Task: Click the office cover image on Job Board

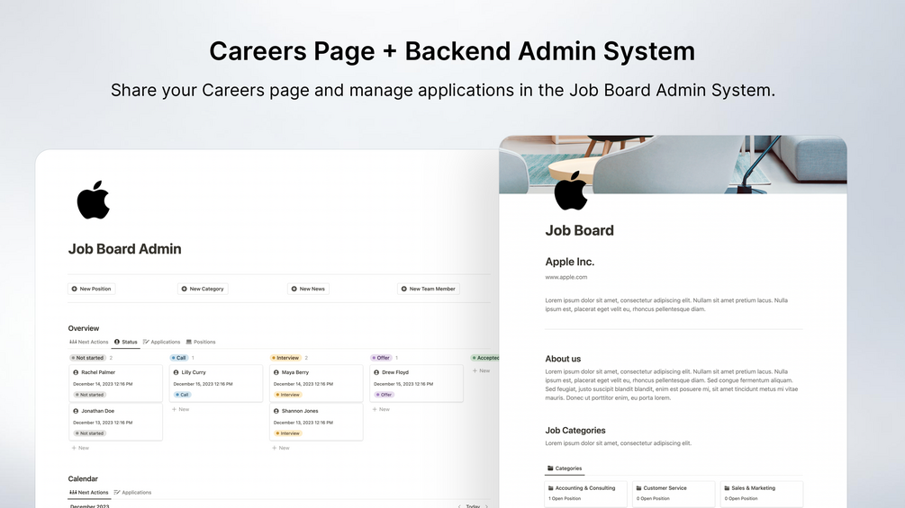Action: click(x=673, y=165)
